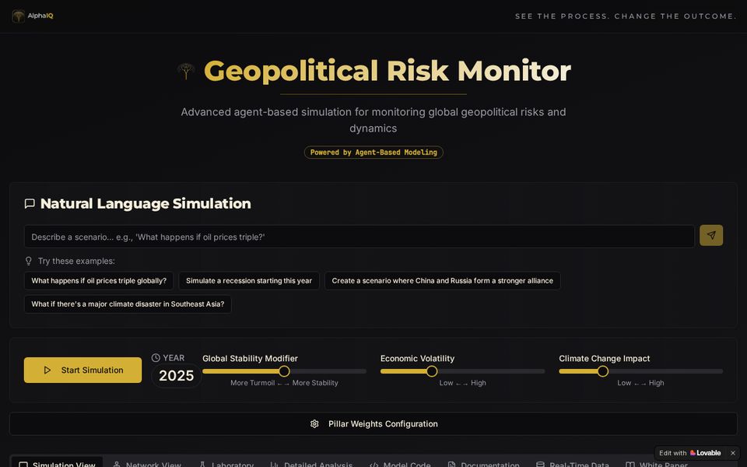
Task: Focus the scenario description input field
Action: click(359, 237)
